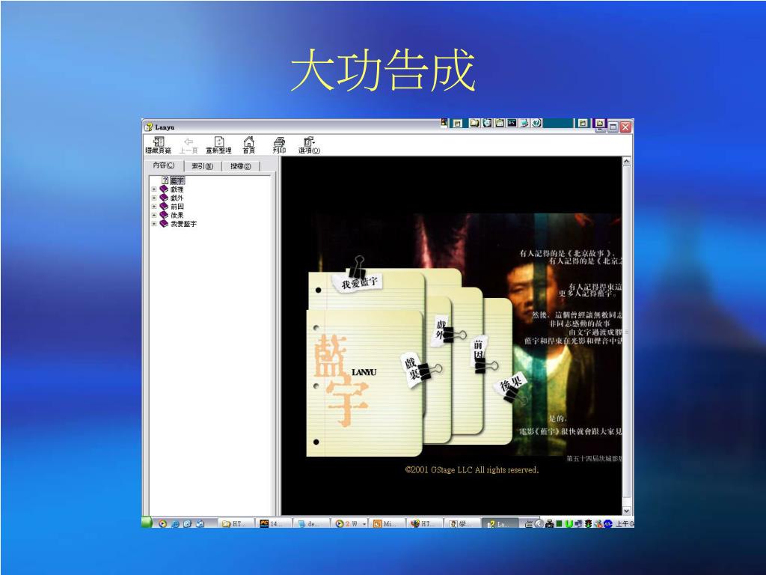Click the 藍宇 LANYU front notepad cover

point(364,383)
